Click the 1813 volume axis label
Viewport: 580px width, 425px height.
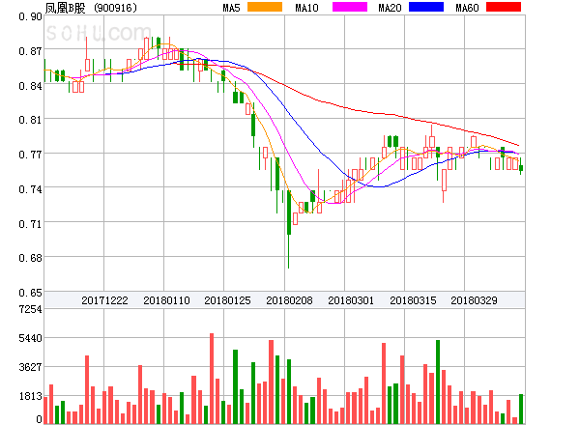(x=30, y=397)
